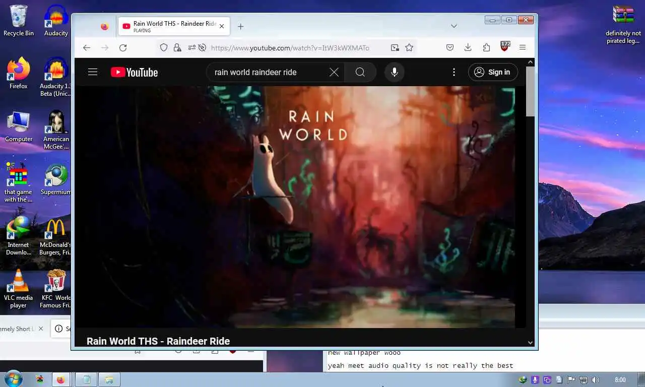Show site security info padlock
The width and height of the screenshot is (645, 387).
tap(177, 47)
